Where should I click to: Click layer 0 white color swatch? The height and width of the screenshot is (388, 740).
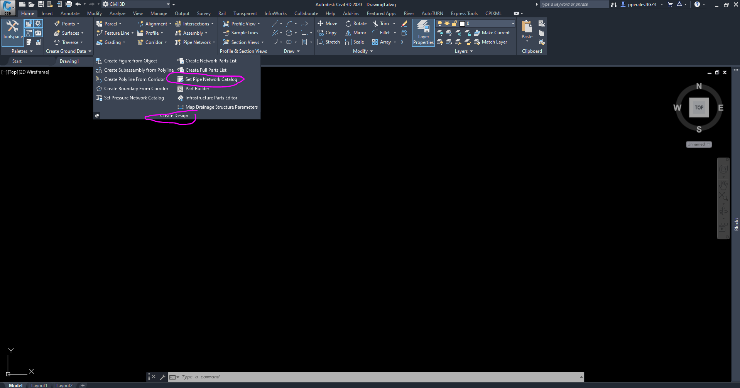(x=462, y=24)
